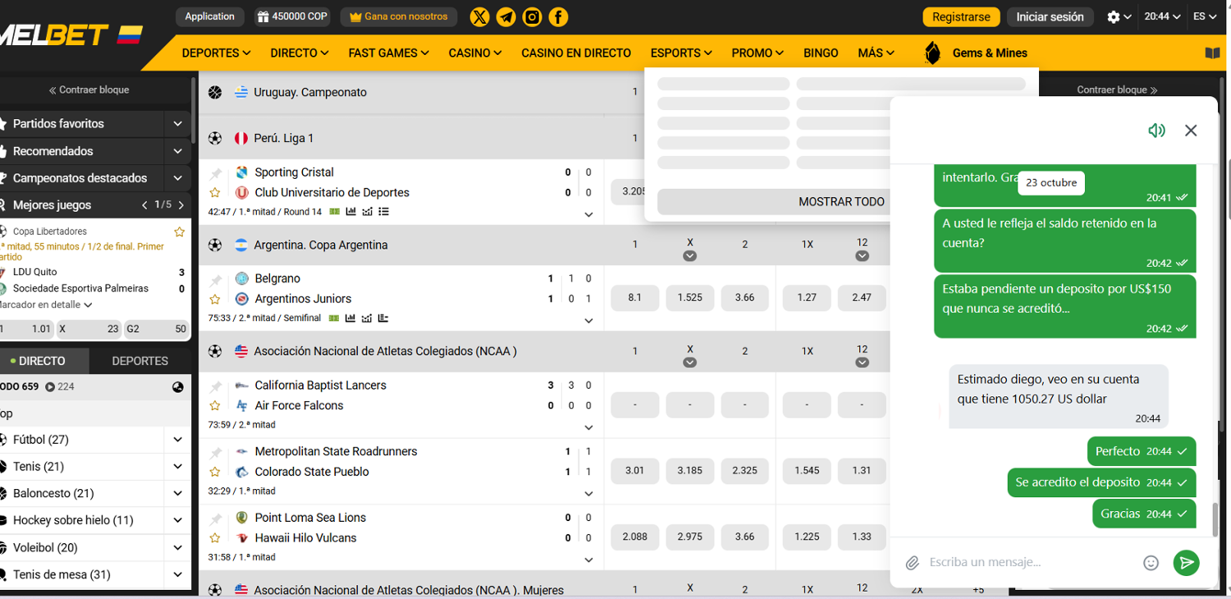Image resolution: width=1231 pixels, height=599 pixels.
Task: Open the Telegram social icon
Action: [x=506, y=16]
